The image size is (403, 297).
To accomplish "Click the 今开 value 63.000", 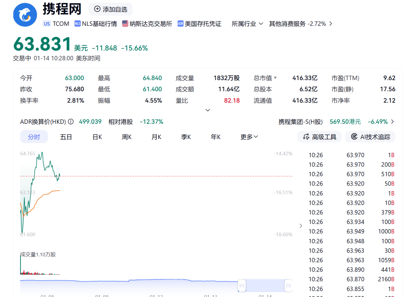I will tap(75, 78).
